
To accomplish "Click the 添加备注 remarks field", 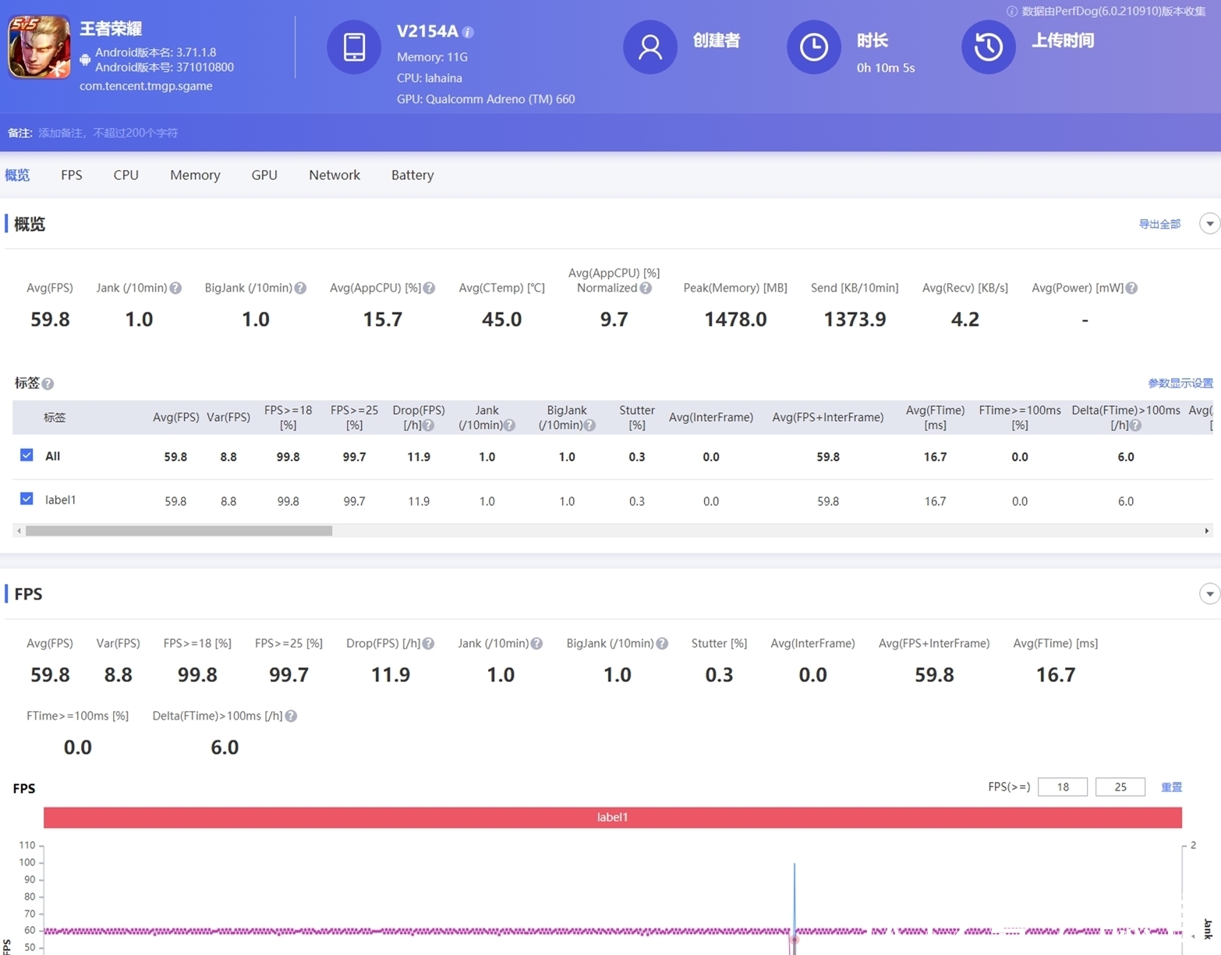I will coord(108,133).
